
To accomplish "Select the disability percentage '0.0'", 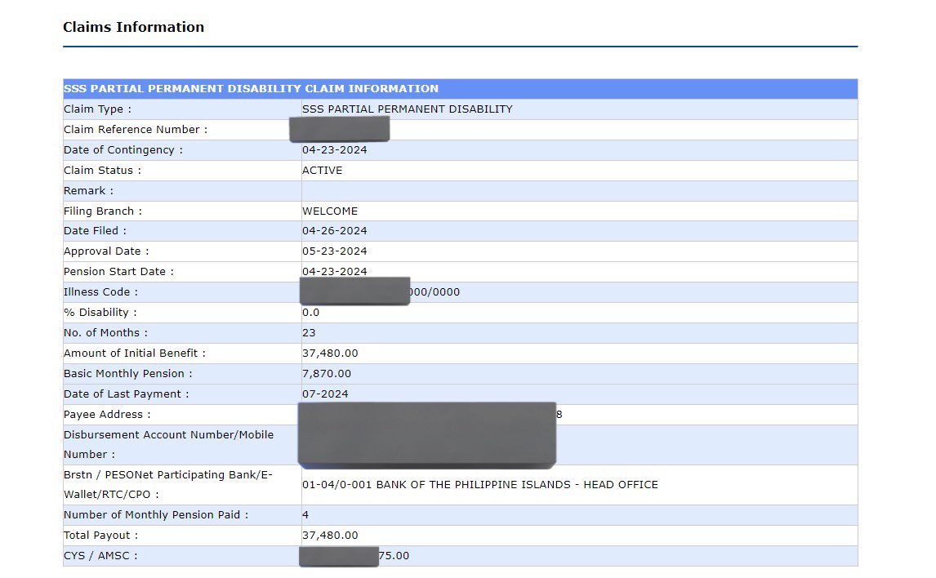I will click(x=310, y=313).
